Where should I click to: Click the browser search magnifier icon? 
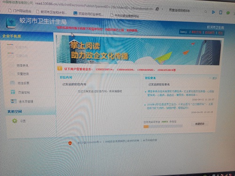pos(206,12)
